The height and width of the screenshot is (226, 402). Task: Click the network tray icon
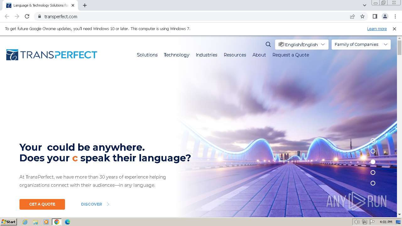(x=365, y=222)
